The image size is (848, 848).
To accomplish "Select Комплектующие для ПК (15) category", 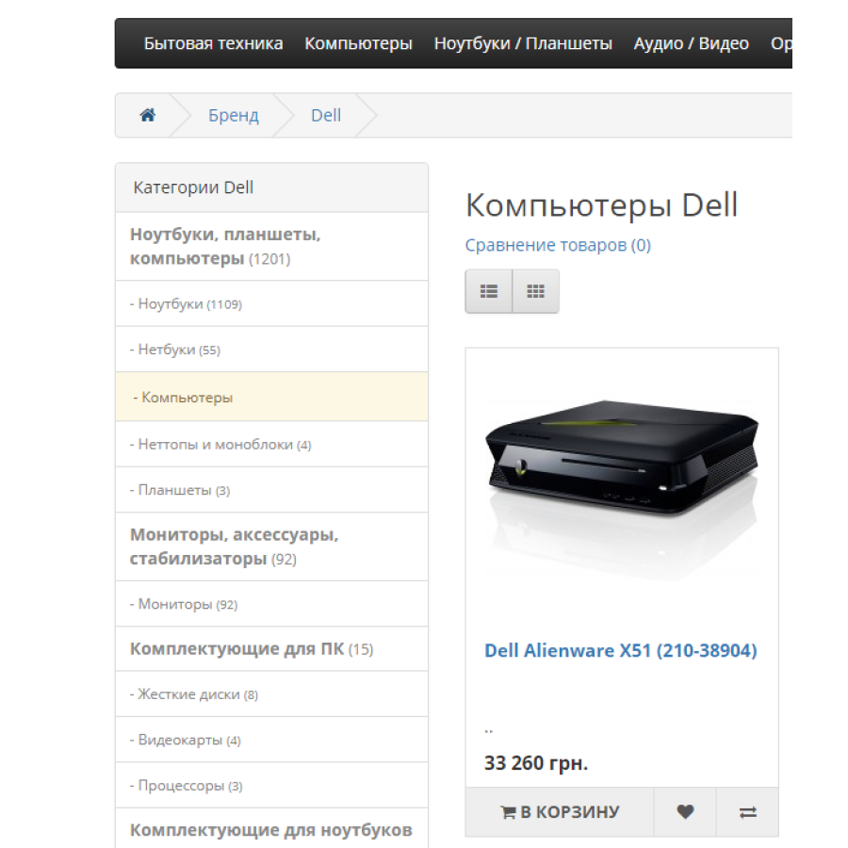I will [271, 649].
